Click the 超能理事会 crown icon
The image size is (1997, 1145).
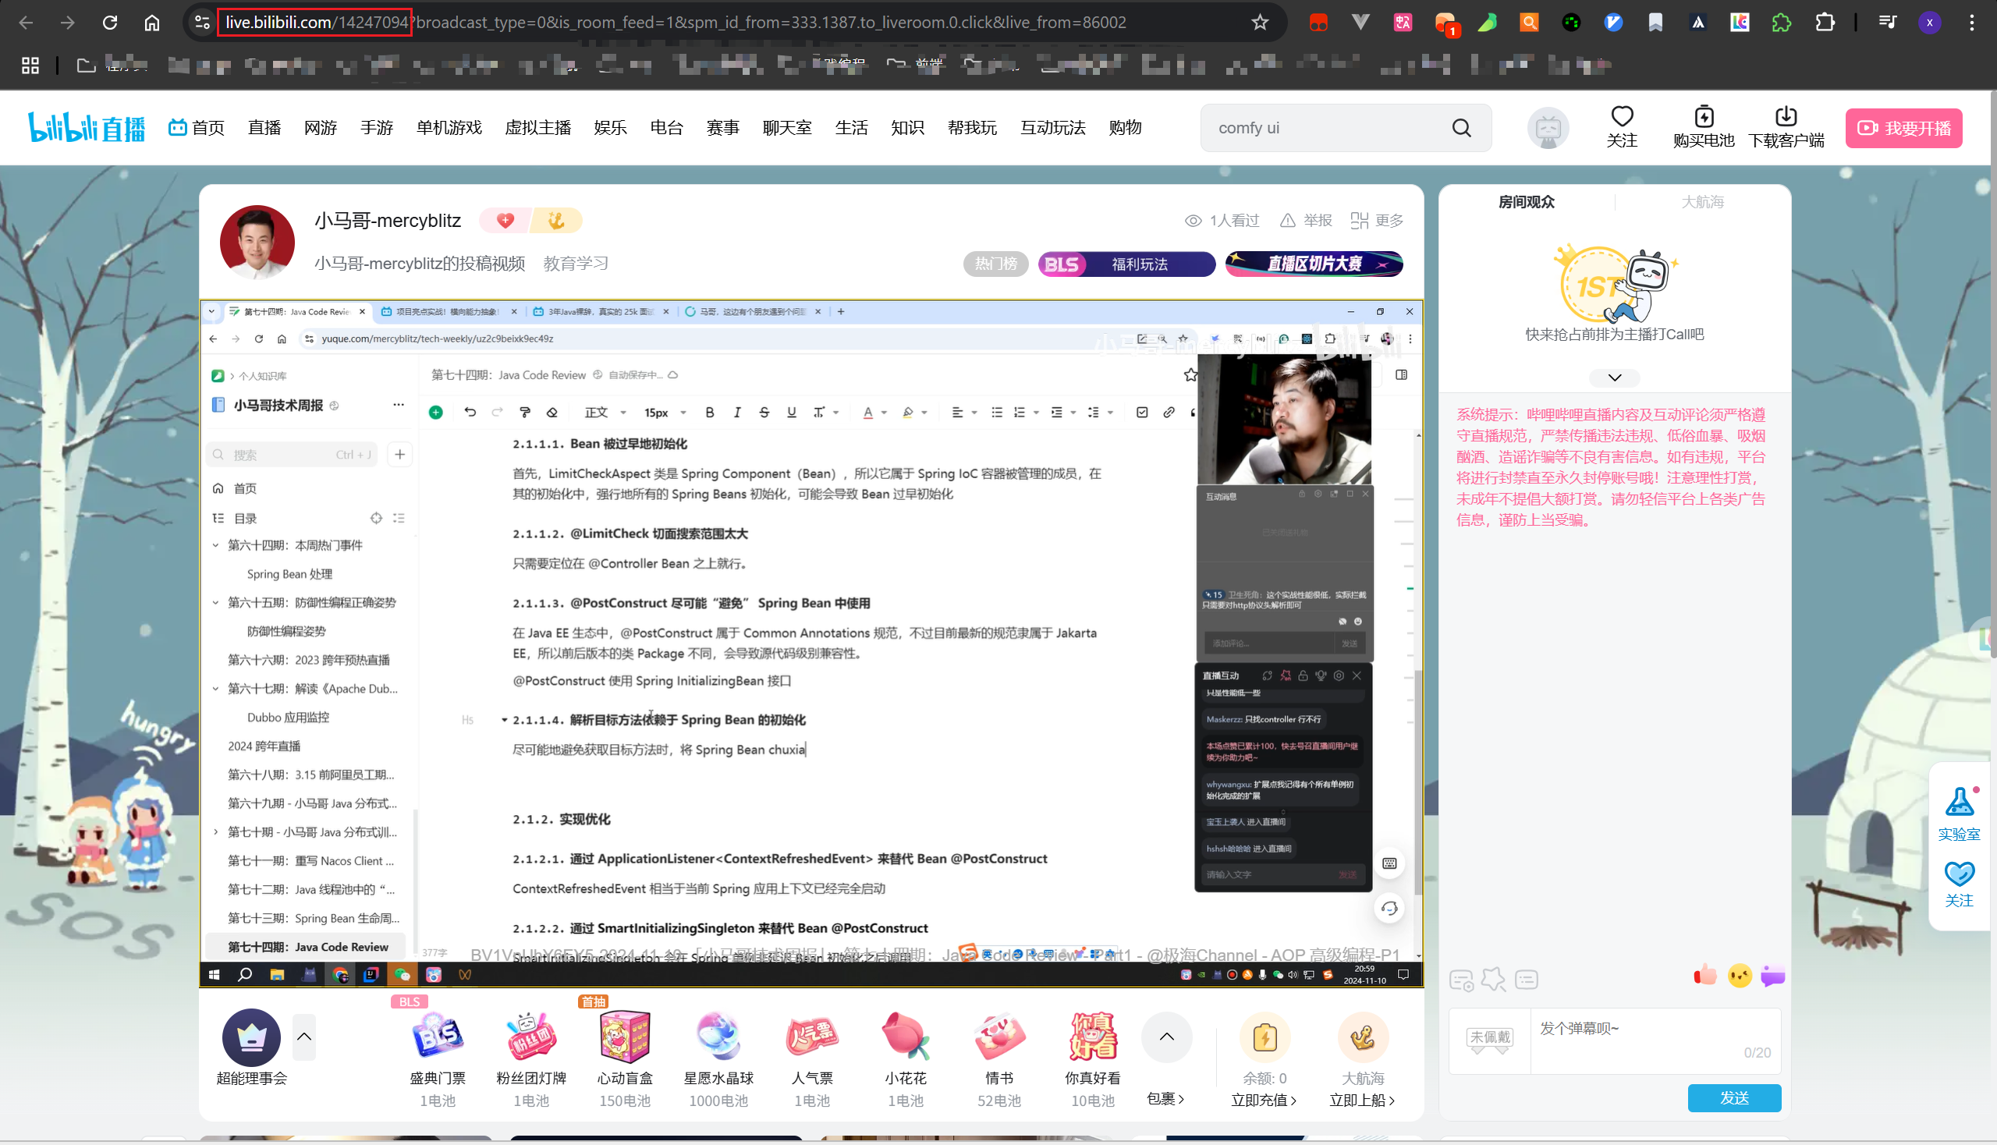coord(252,1037)
